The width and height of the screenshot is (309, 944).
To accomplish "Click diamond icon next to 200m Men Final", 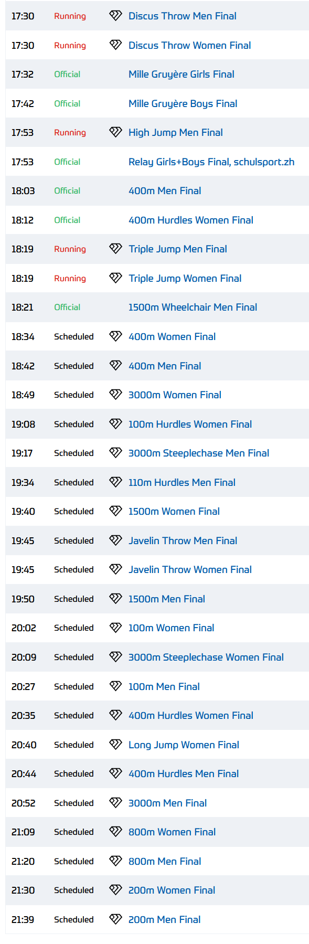I will (115, 919).
